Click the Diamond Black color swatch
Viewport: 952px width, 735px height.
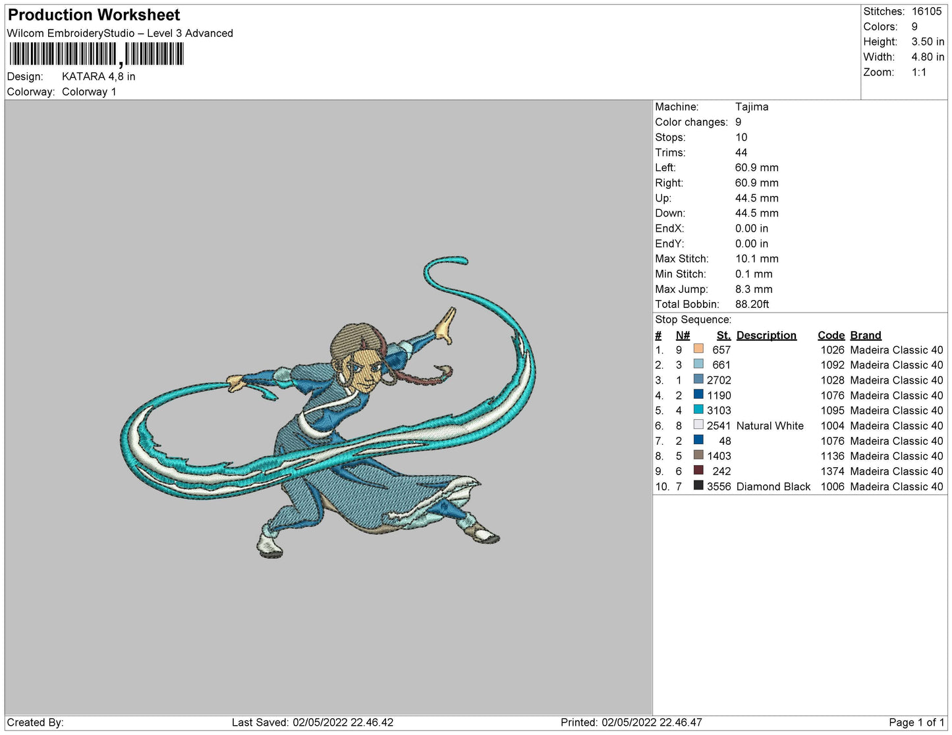pos(698,486)
